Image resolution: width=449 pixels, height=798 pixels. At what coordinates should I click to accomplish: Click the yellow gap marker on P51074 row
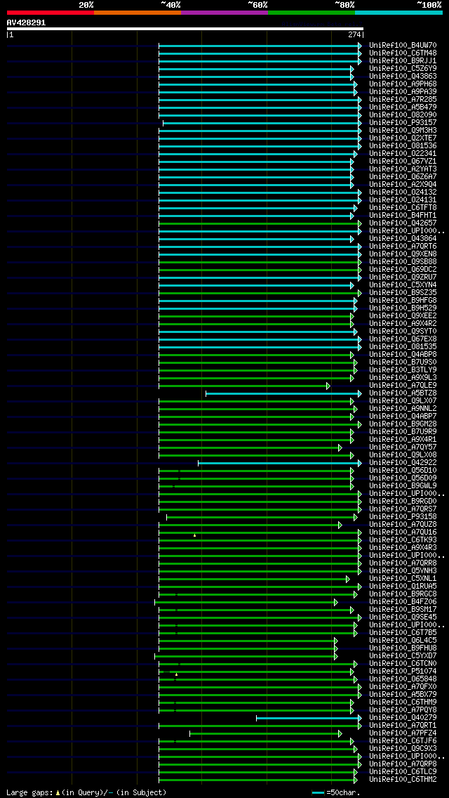[x=177, y=674]
